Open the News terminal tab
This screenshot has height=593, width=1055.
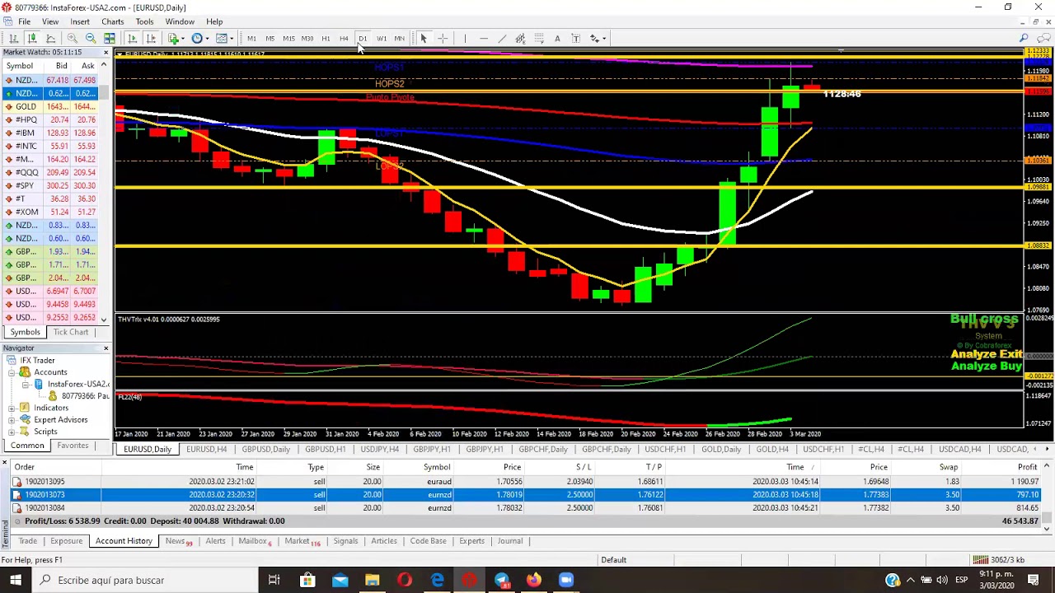tap(177, 541)
